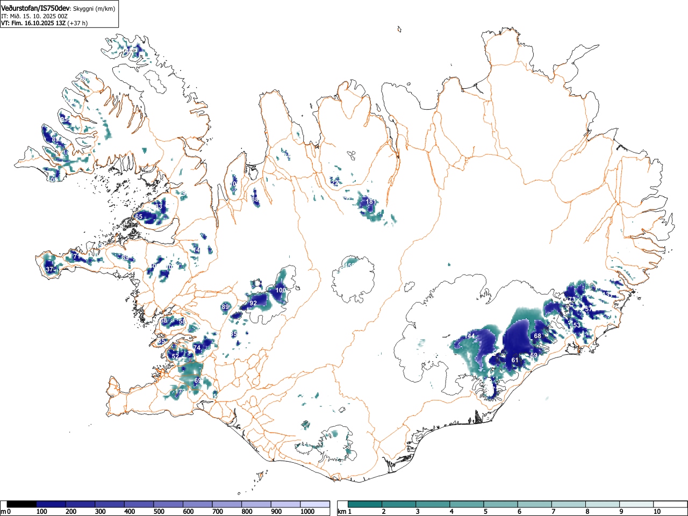Select the title text 'Veðurstofan/IS750dev'
Screen dimensions: 688x516
tap(36, 8)
